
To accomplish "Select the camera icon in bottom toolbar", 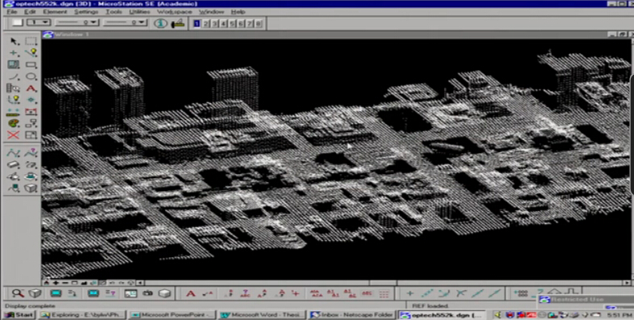I will [148, 293].
